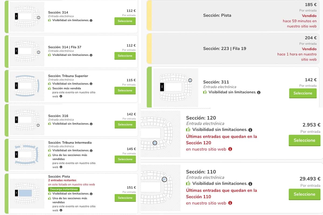Choose the Tribuna Superior ticket at 115 €
Viewport: 323px width, 215px height.
(125, 90)
